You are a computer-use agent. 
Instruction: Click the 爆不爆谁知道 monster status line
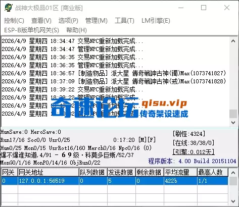[67, 155]
